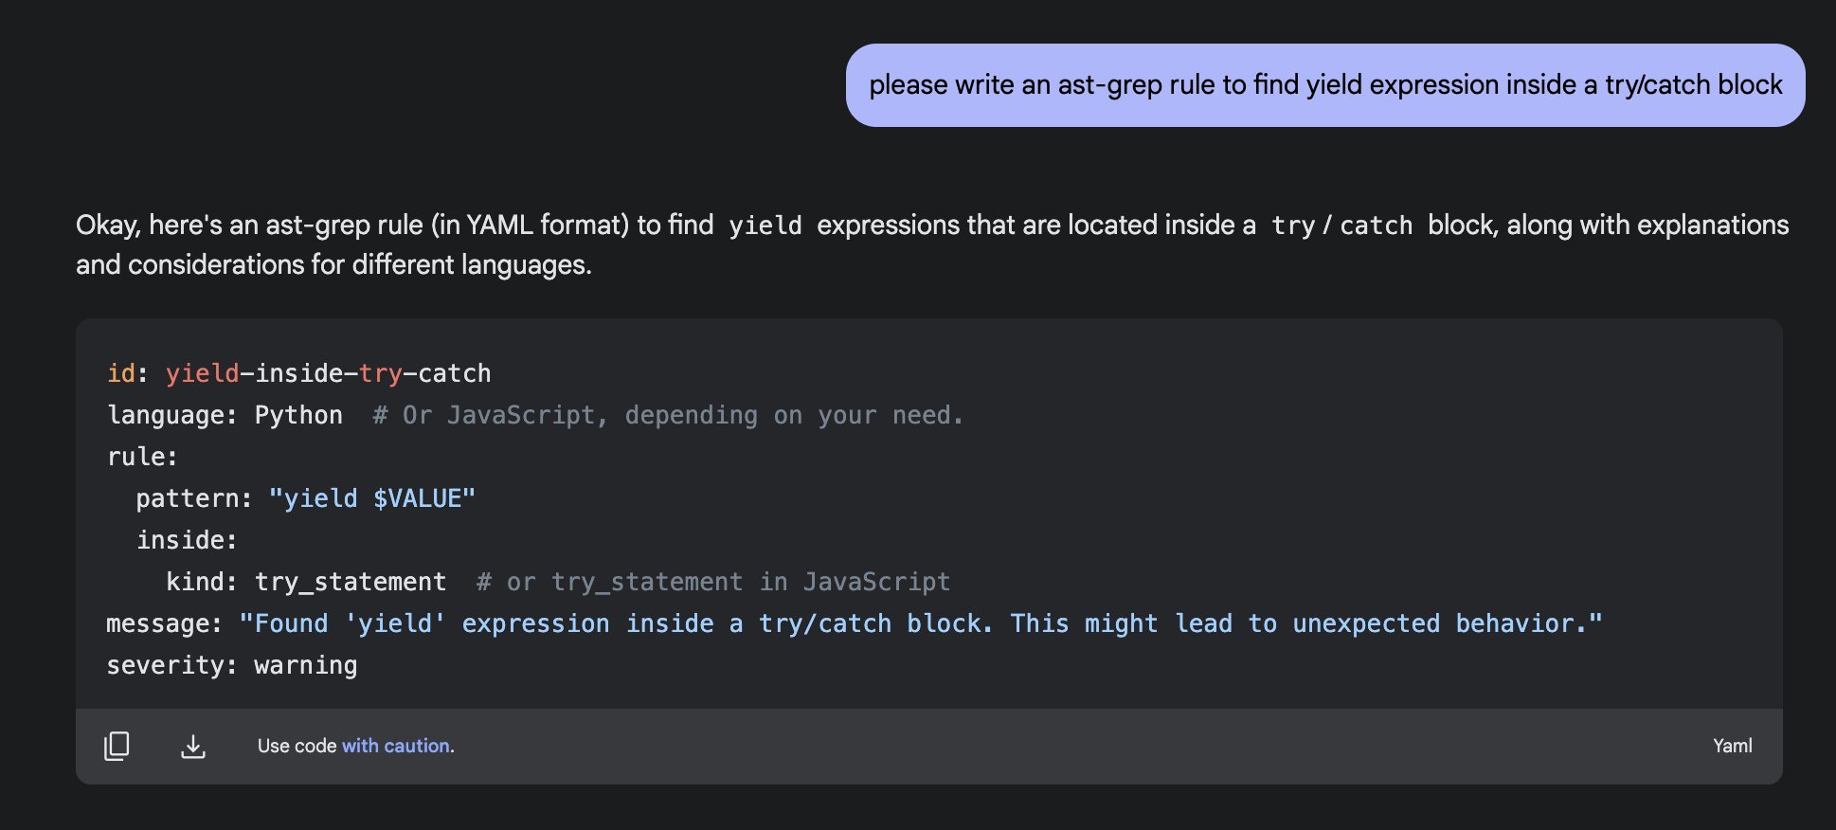Click the 'Use code' footer text
Viewport: 1836px width, 830px height.
point(297,746)
